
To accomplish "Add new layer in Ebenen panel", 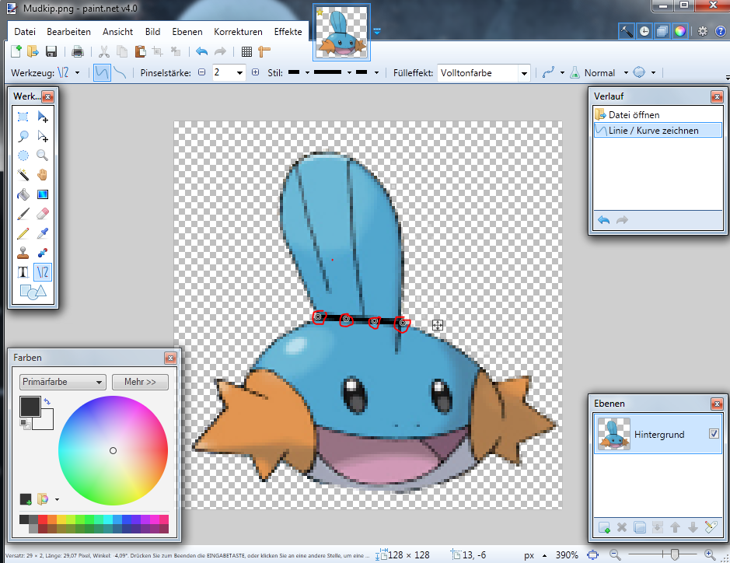I will click(x=604, y=527).
